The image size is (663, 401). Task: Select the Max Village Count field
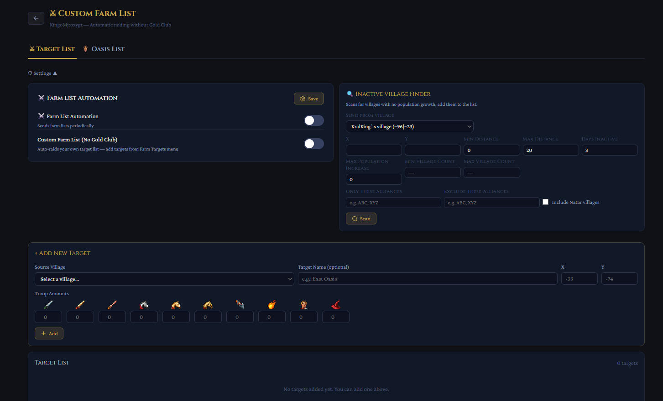(x=492, y=172)
